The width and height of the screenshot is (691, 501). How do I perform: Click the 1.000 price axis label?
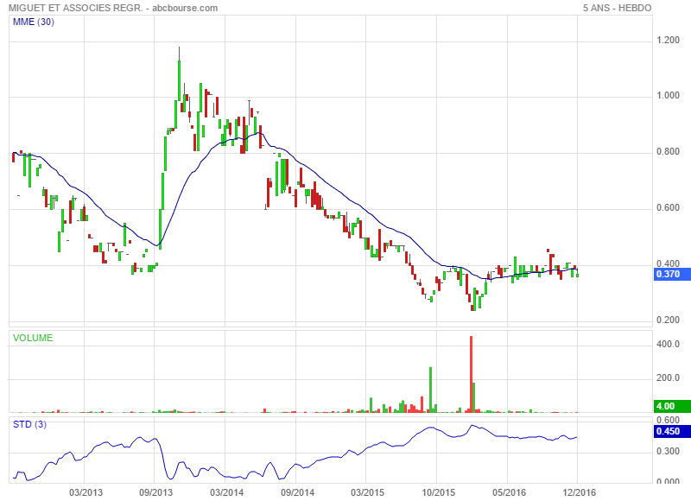tap(668, 96)
